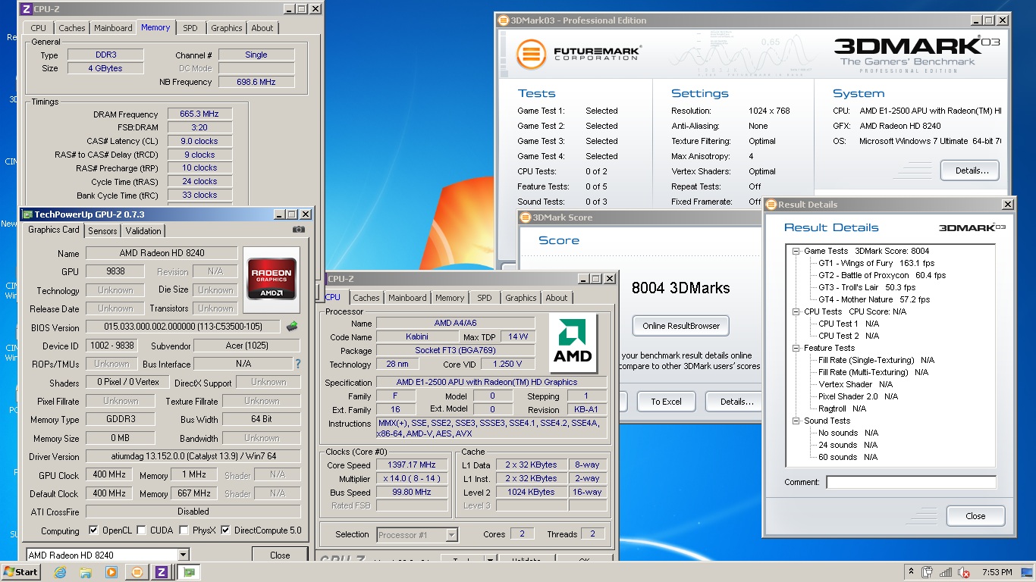Open the Start menu

[20, 572]
